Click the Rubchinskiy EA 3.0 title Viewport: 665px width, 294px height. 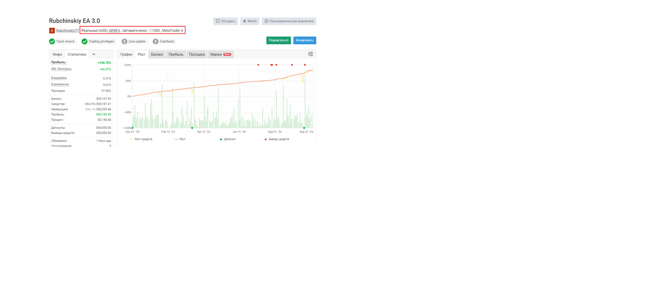(75, 21)
